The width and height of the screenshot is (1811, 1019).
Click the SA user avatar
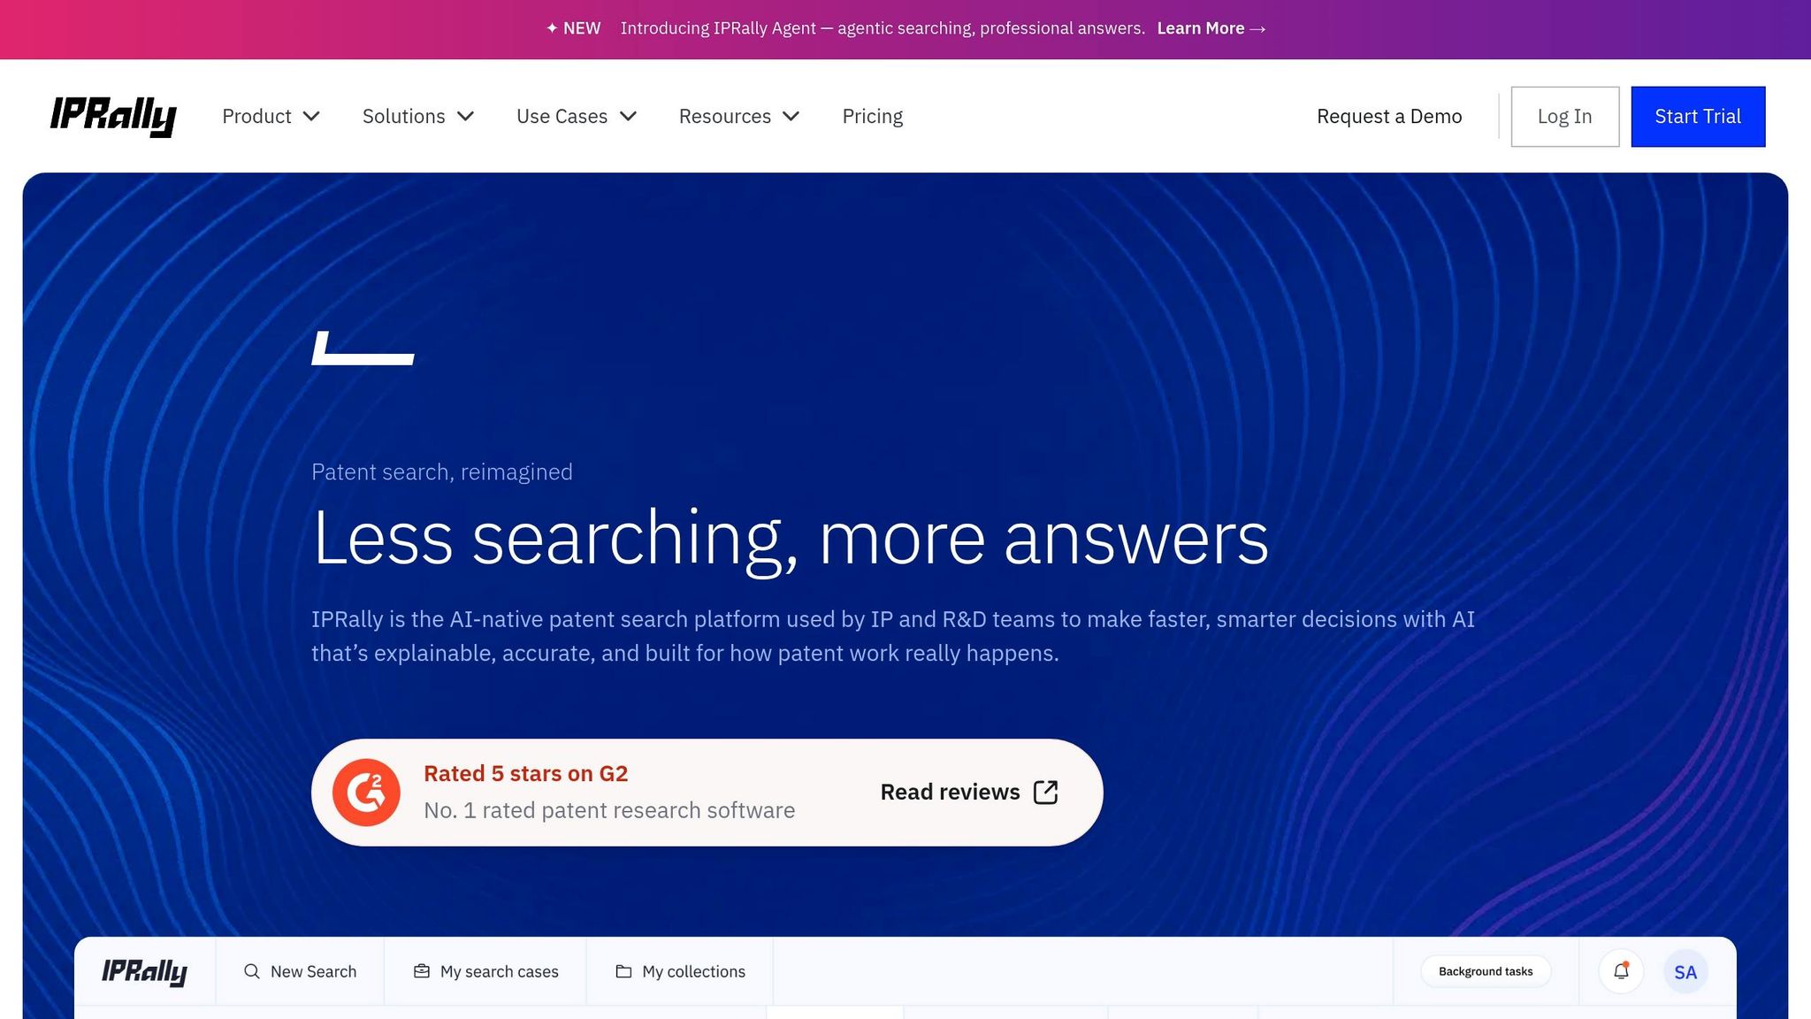click(1685, 972)
